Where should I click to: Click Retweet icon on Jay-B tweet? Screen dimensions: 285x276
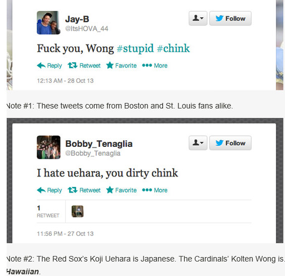click(72, 65)
